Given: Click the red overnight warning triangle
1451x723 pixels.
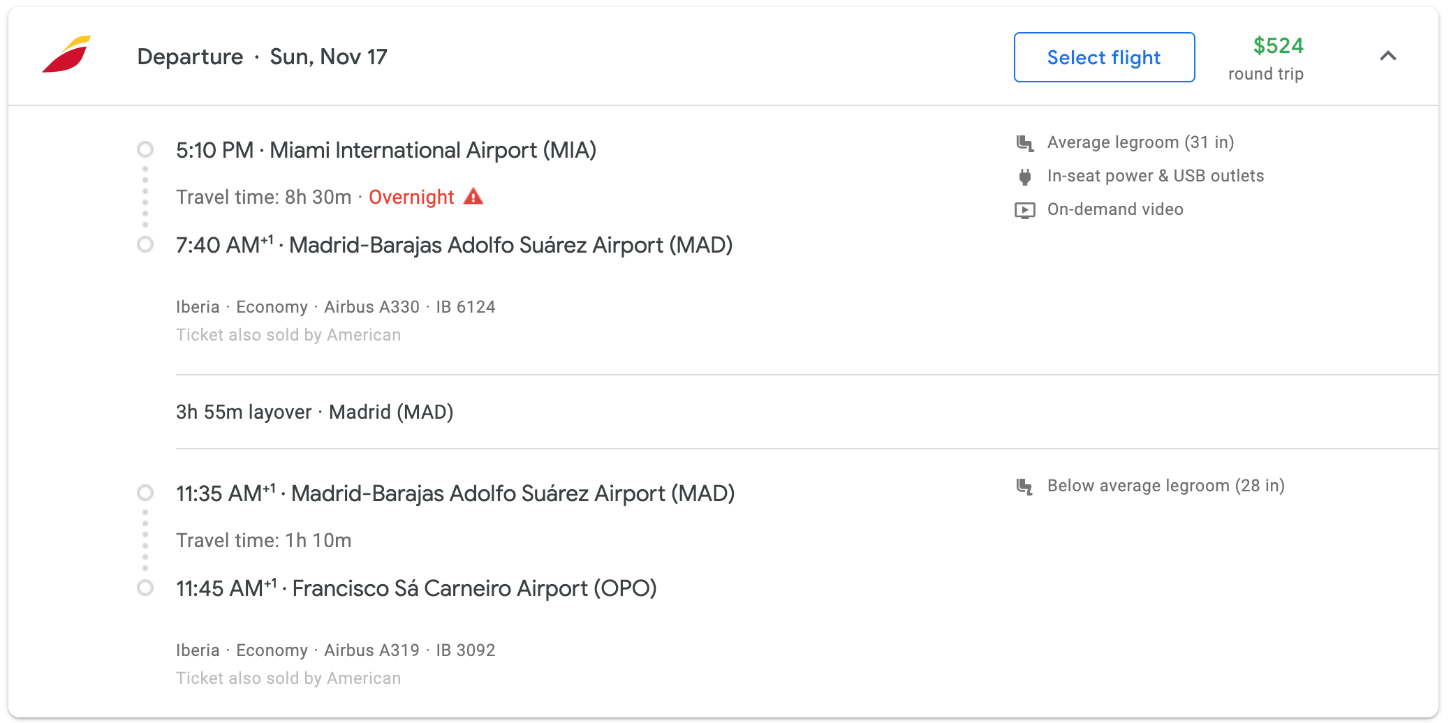Looking at the screenshot, I should click(x=473, y=197).
